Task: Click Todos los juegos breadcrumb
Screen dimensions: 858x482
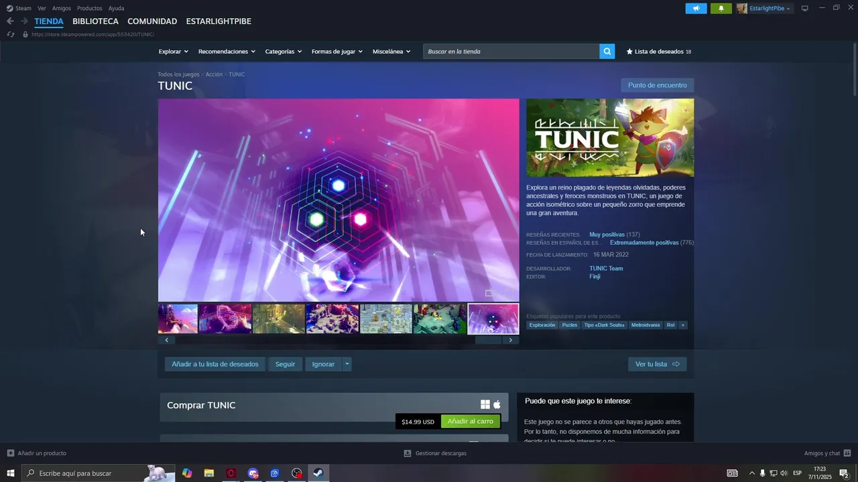Action: click(178, 74)
